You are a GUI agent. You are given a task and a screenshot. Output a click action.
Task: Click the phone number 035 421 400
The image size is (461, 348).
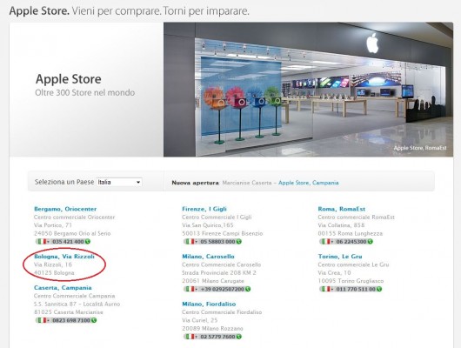68,242
